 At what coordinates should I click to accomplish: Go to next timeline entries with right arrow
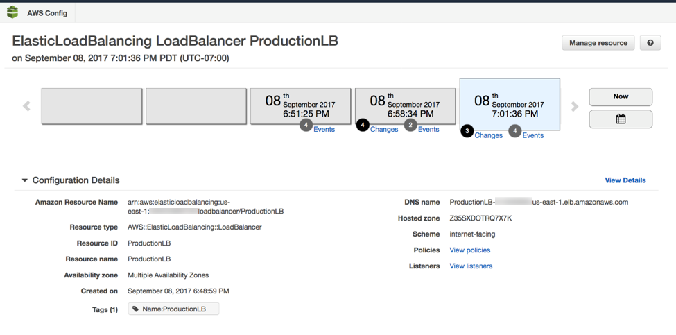point(574,106)
